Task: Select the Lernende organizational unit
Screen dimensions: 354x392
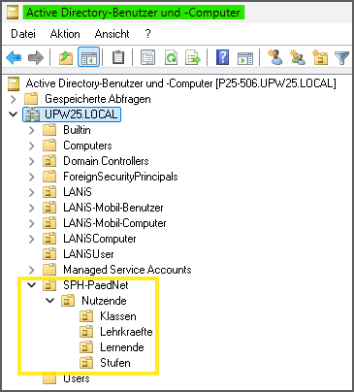Action: tap(122, 347)
